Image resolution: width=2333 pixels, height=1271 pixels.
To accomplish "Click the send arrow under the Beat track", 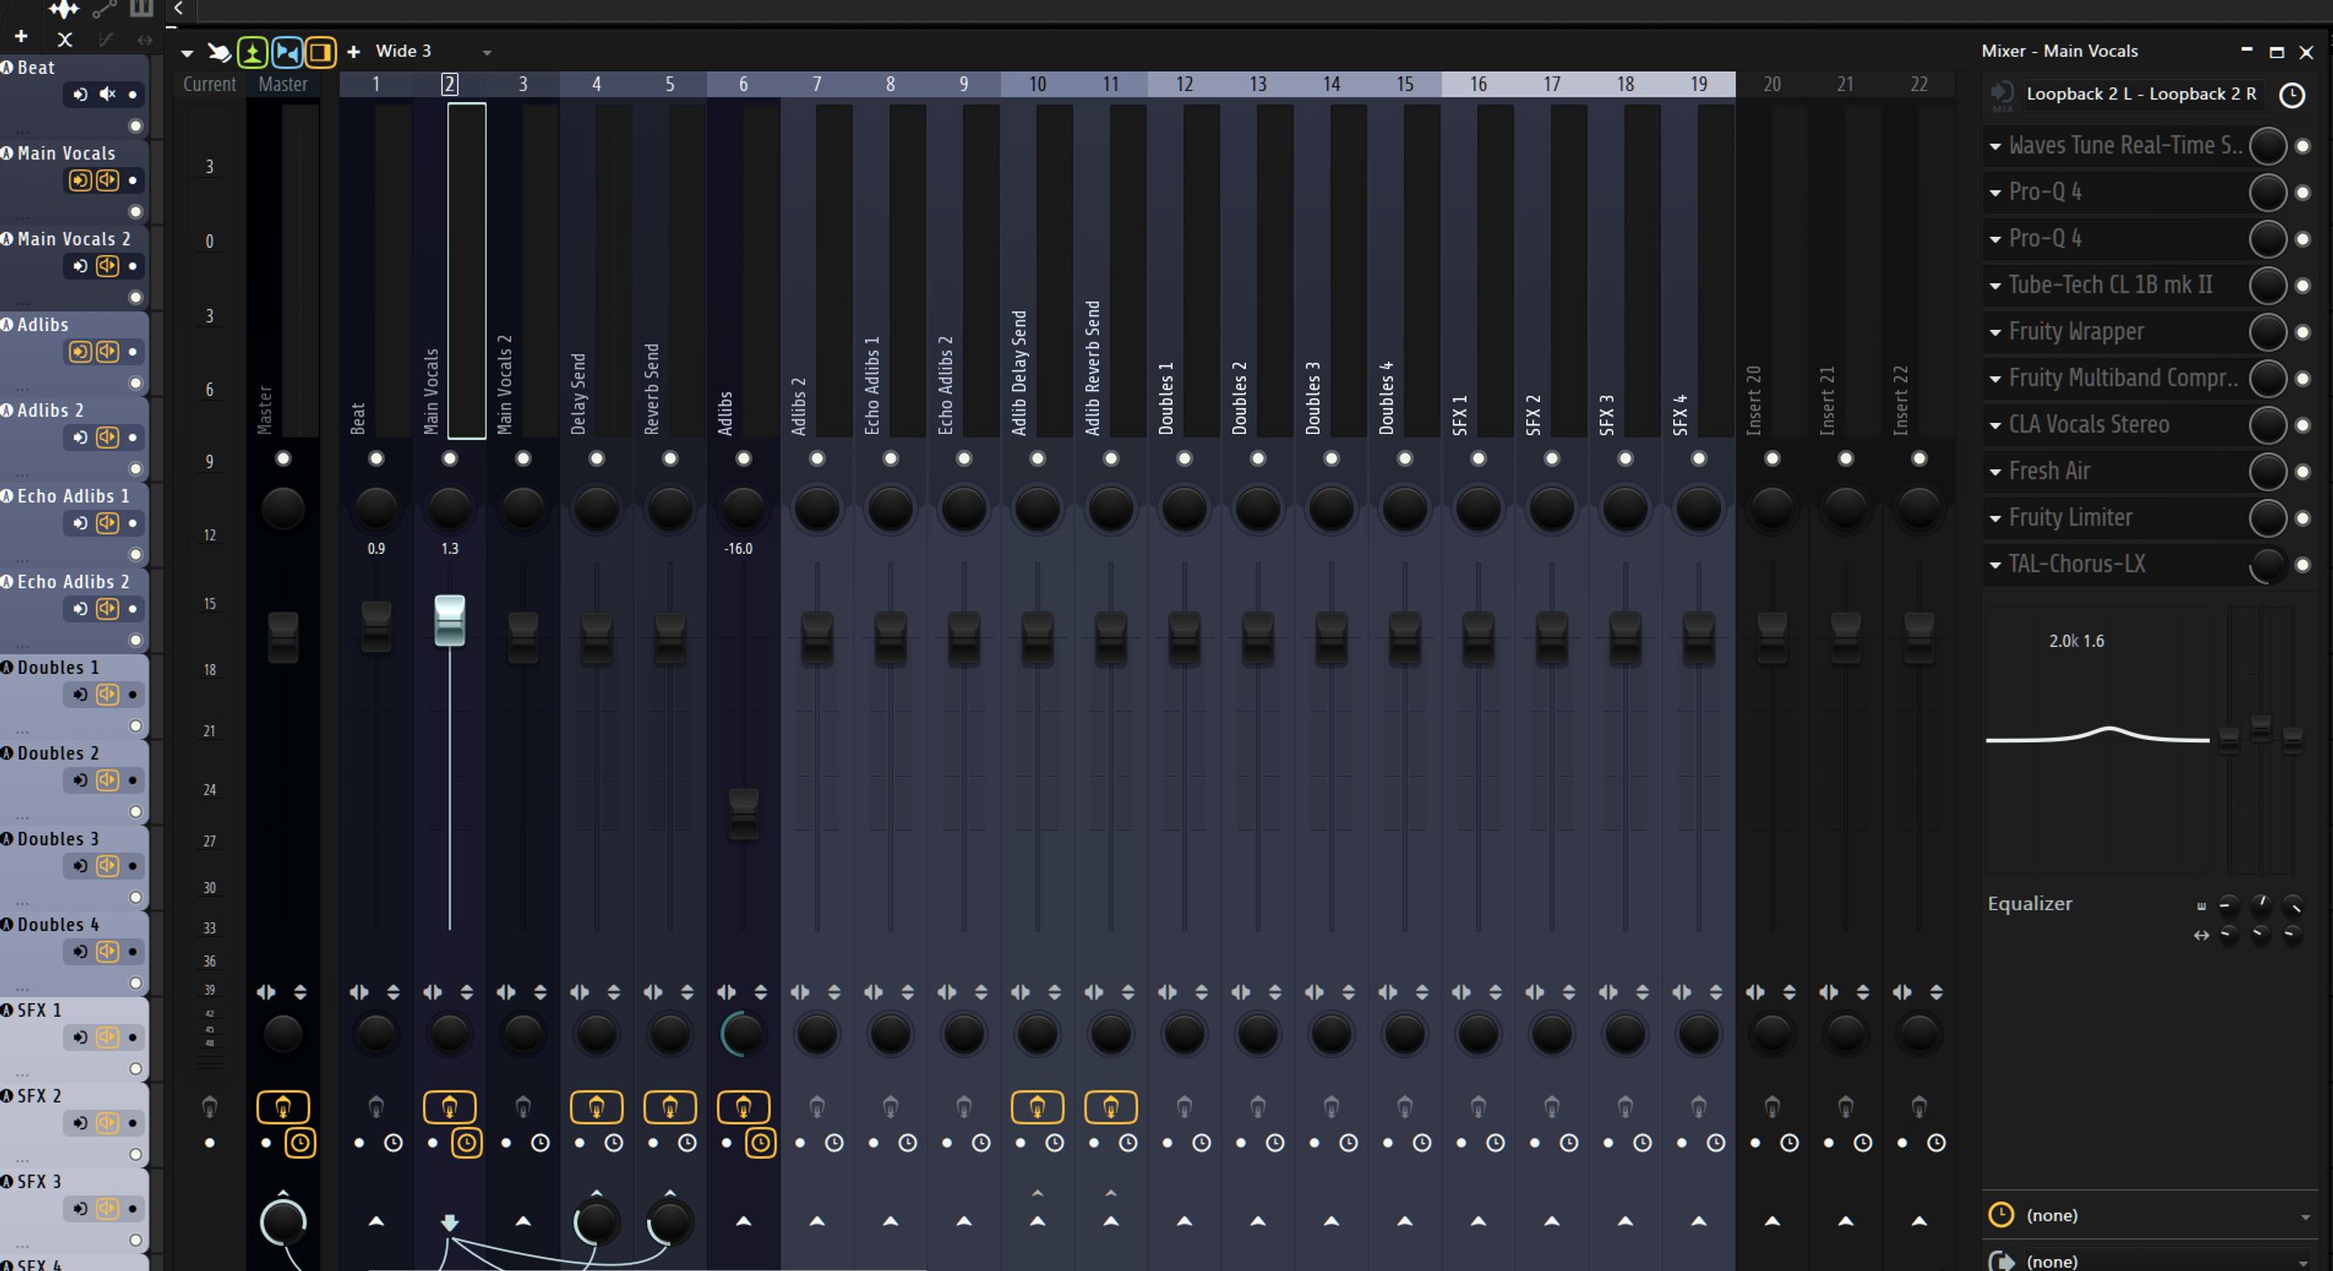I will click(375, 1221).
